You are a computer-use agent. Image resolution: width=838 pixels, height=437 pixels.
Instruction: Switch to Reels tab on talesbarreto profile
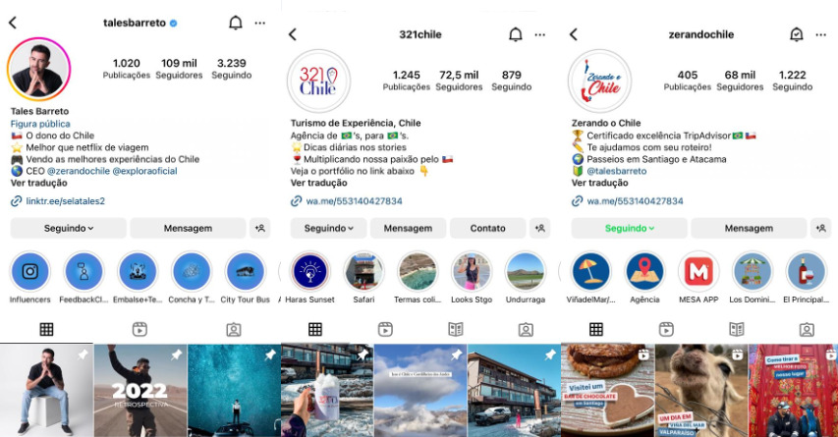(140, 330)
